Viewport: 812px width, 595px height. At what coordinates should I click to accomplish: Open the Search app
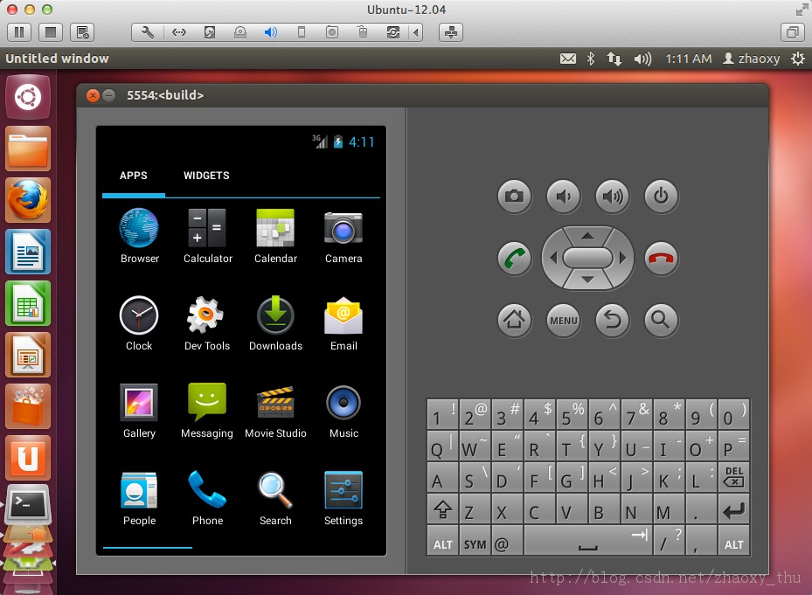point(275,498)
